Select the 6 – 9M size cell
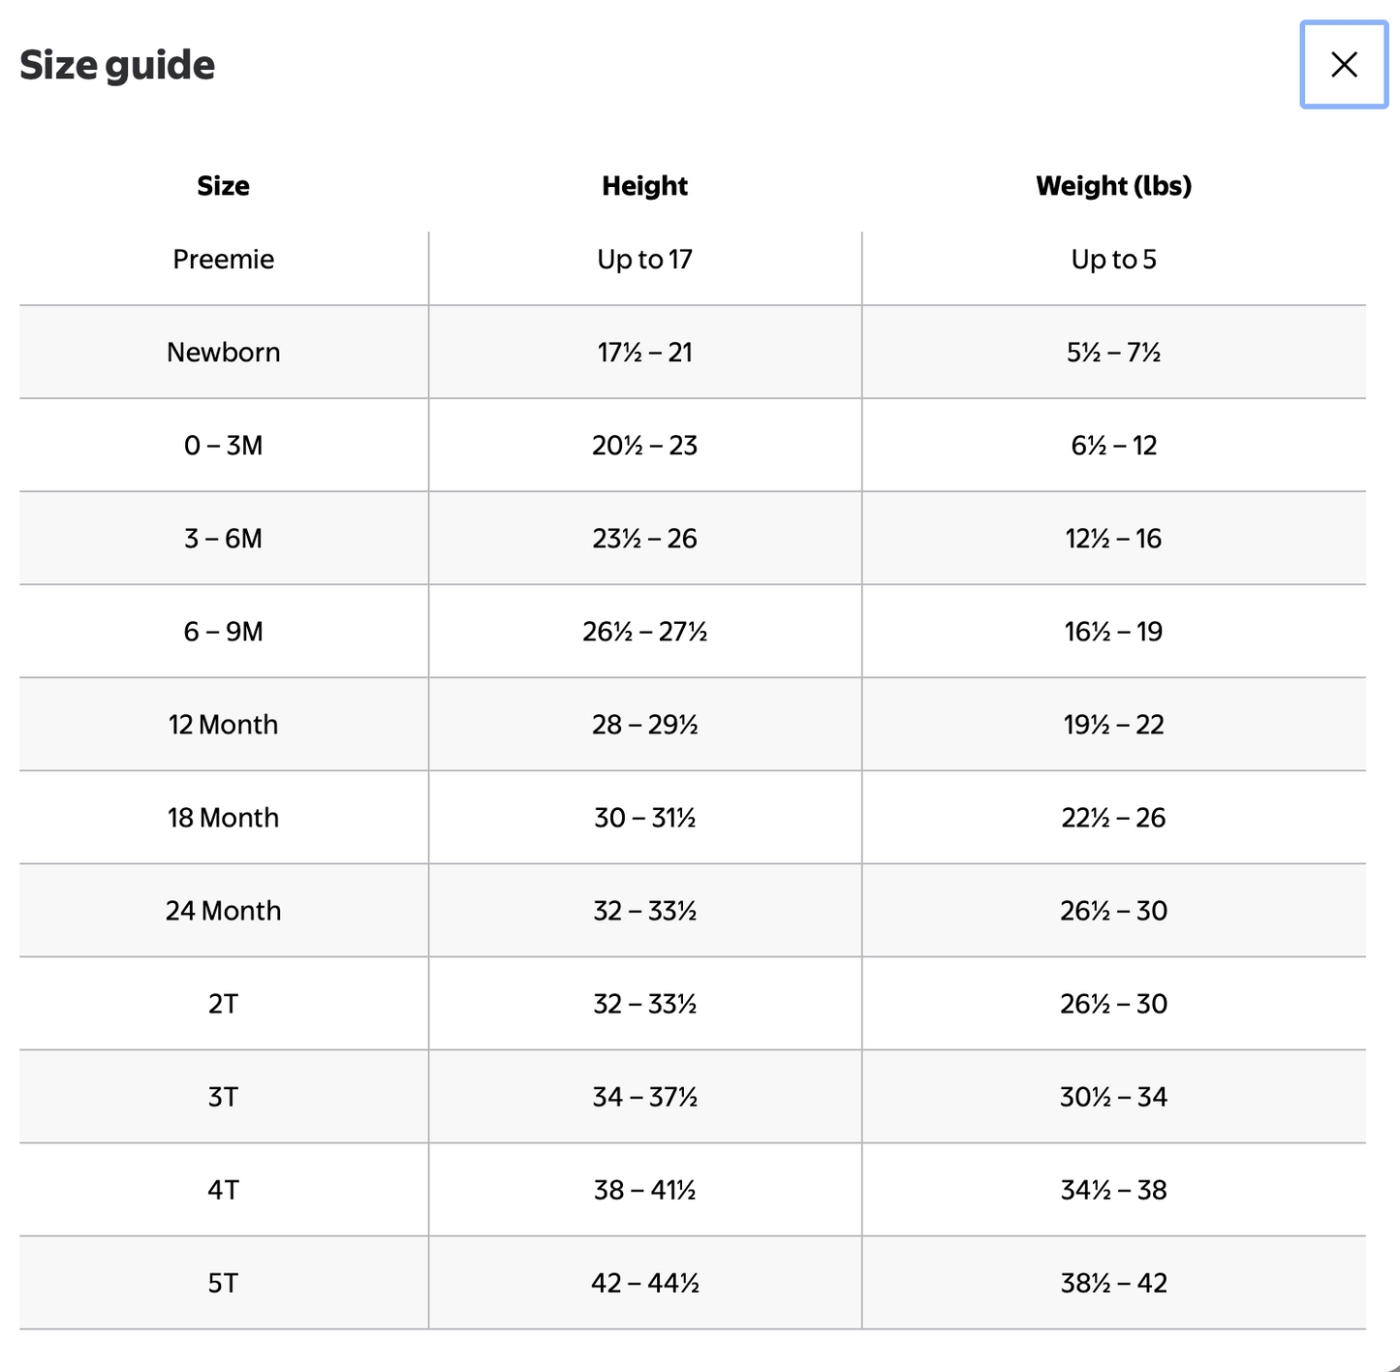The width and height of the screenshot is (1400, 1372). pyautogui.click(x=224, y=631)
